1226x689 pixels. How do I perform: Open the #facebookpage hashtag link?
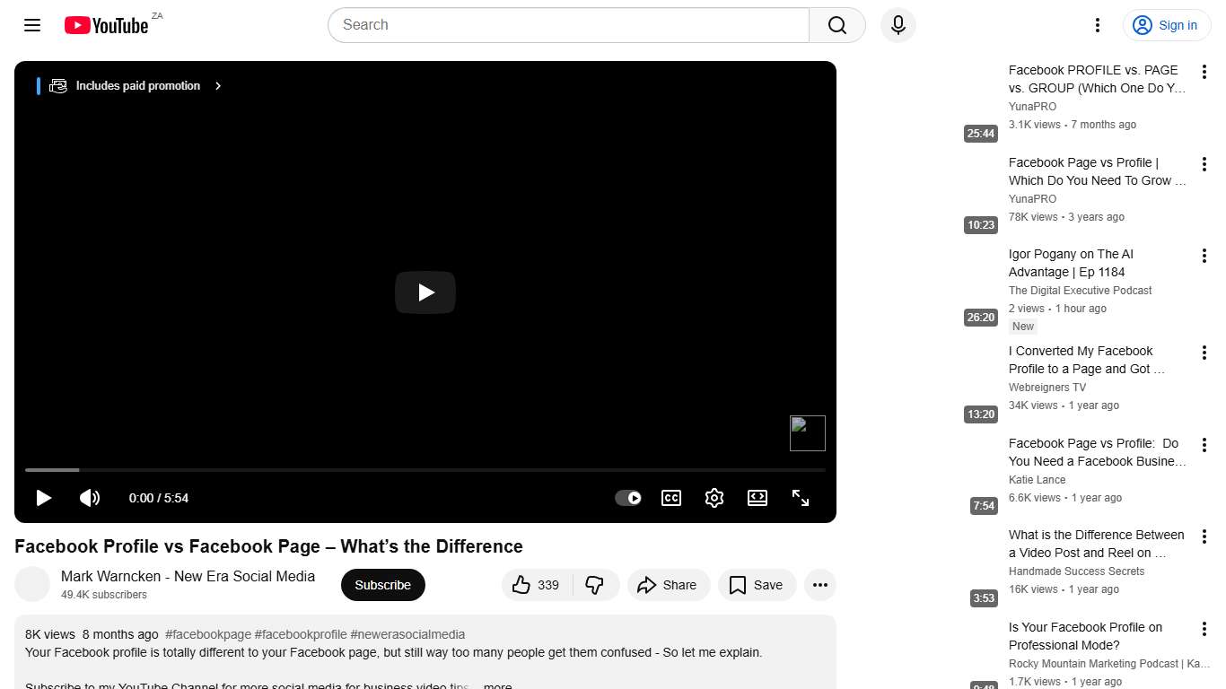point(207,634)
